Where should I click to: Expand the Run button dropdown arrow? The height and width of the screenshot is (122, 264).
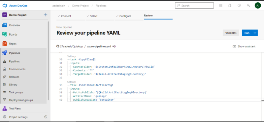255,33
